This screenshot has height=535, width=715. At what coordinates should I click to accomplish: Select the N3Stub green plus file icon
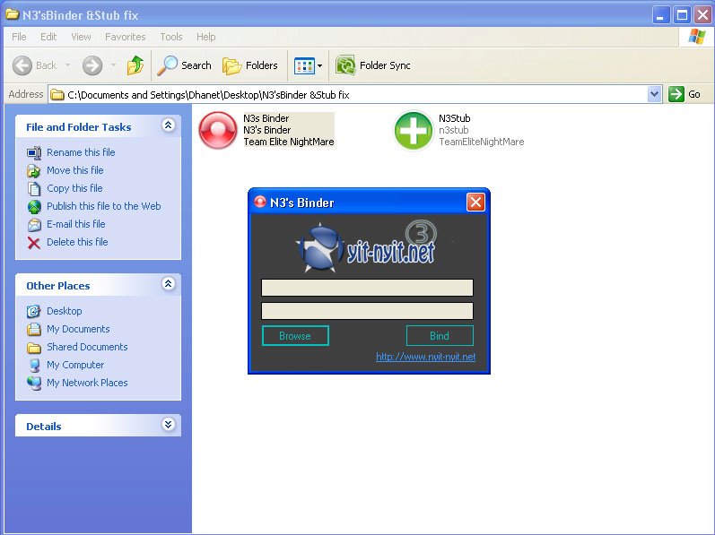pyautogui.click(x=414, y=131)
